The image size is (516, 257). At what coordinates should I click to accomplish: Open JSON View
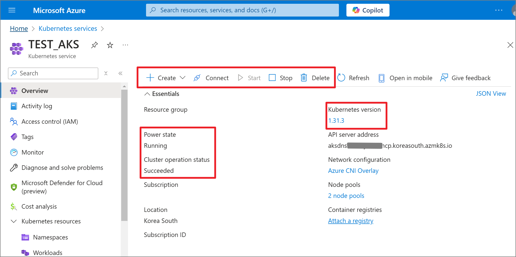click(x=491, y=93)
